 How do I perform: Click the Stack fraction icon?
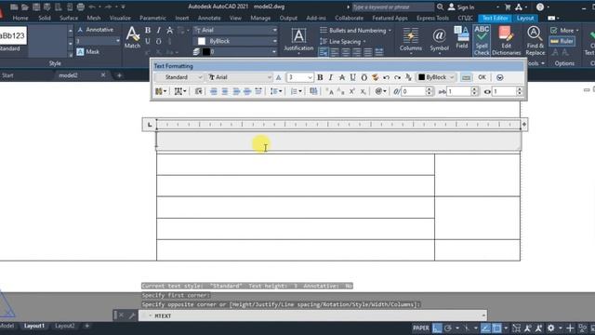408,77
